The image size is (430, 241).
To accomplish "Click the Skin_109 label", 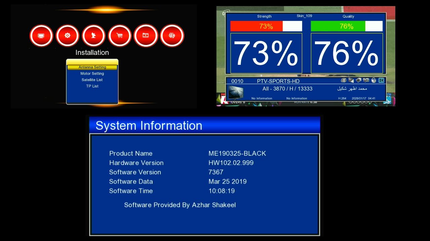I will coord(304,16).
